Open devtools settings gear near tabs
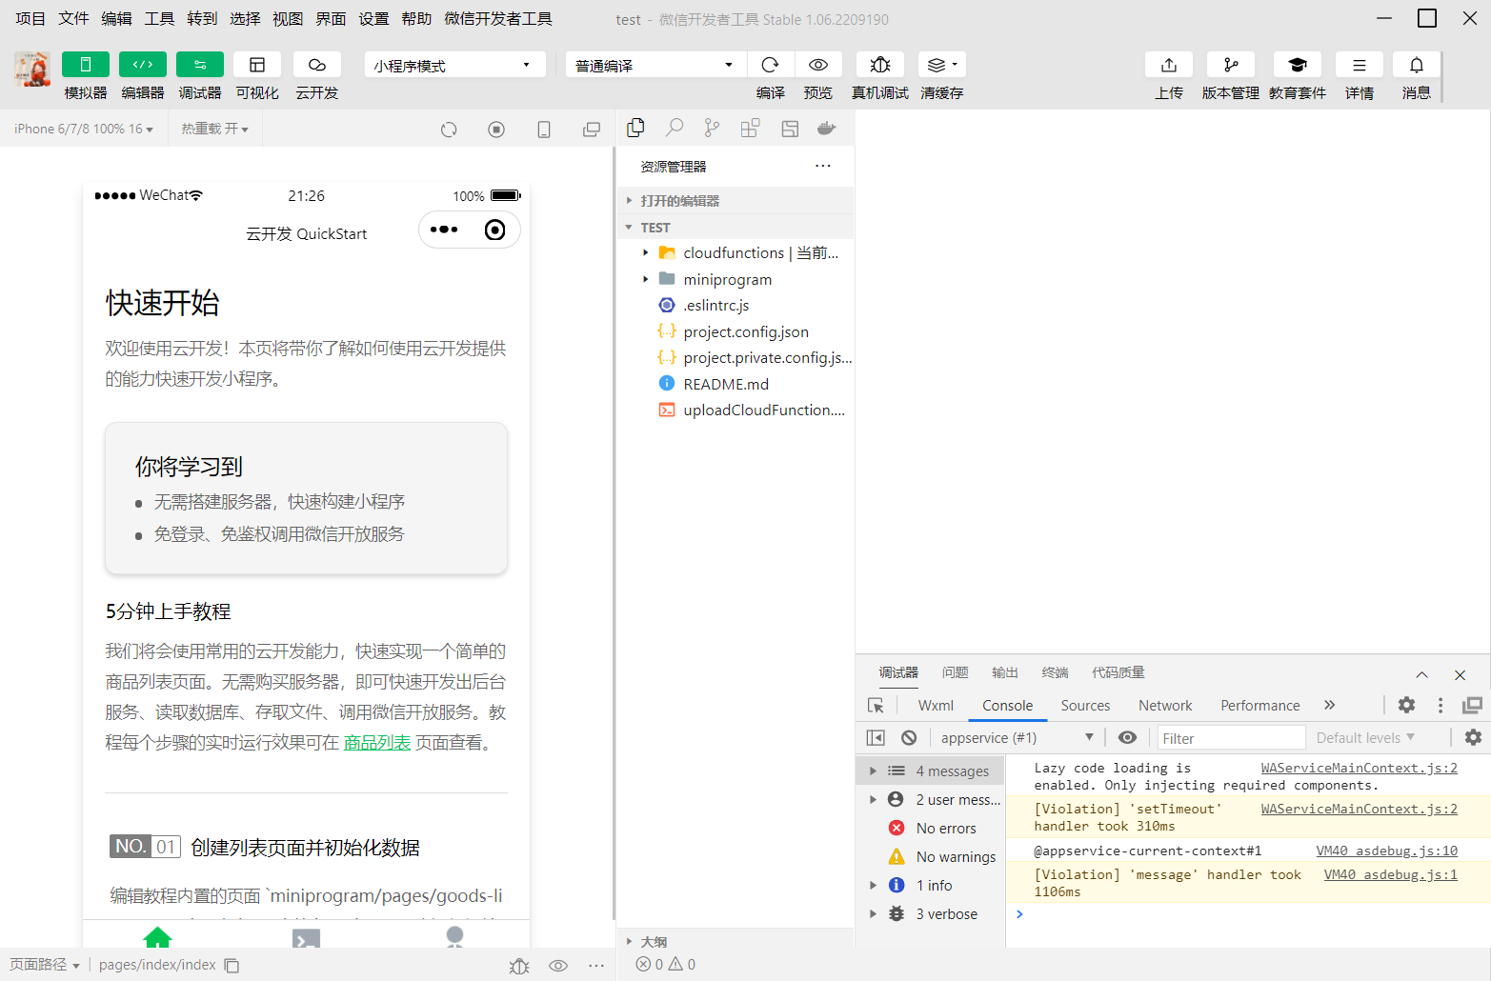1491x981 pixels. [x=1406, y=705]
